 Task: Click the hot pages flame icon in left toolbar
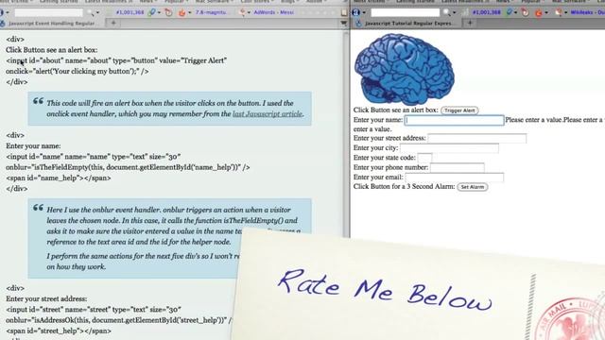tap(182, 12)
